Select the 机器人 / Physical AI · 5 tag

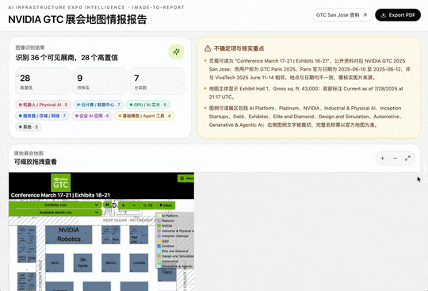coord(43,105)
